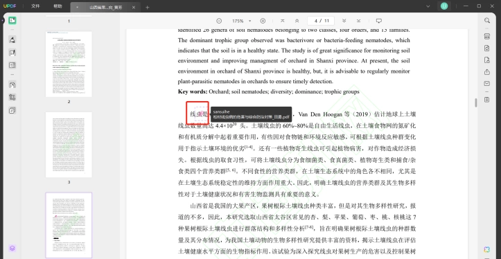This screenshot has height=259, width=501.
Task: Click the document vertical scrollbar handle
Action: (x=476, y=102)
